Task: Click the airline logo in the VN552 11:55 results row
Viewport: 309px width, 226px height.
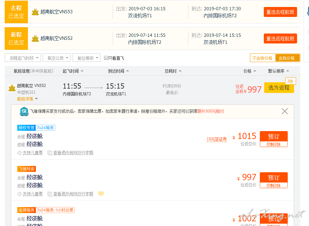Action: click(x=12, y=88)
